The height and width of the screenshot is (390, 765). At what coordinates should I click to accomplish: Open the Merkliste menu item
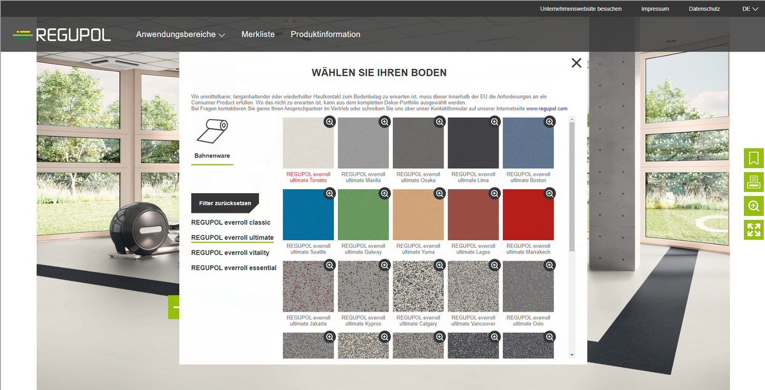click(258, 34)
